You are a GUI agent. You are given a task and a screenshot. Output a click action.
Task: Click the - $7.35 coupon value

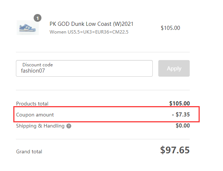pos(181,115)
